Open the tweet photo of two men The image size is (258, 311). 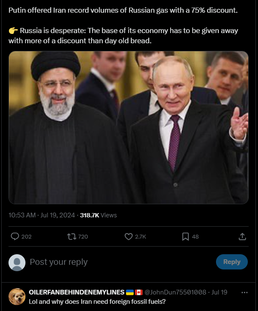point(128,127)
